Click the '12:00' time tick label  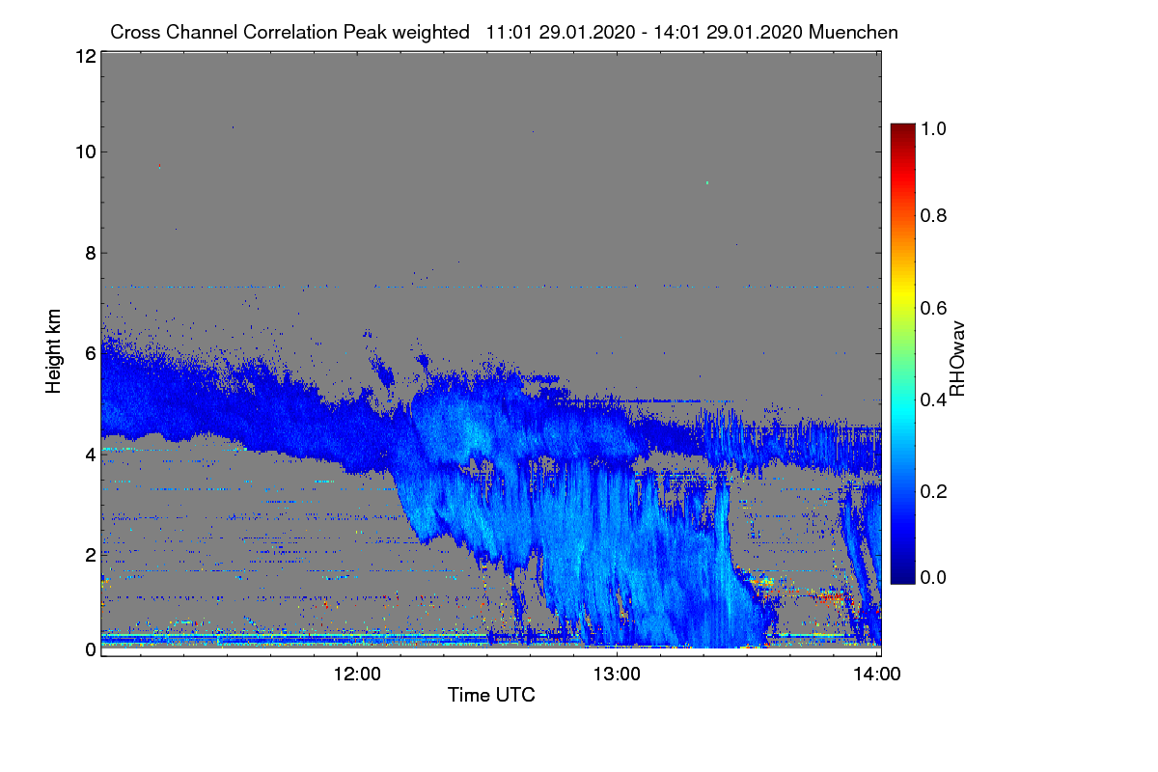click(x=357, y=673)
